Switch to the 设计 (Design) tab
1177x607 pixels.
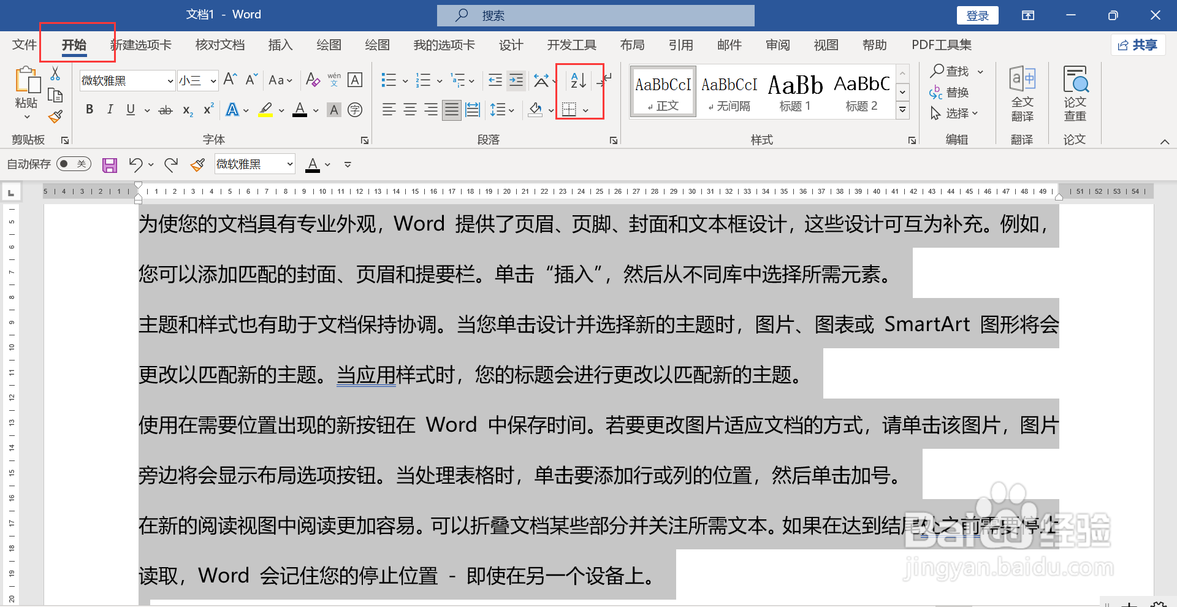click(x=511, y=45)
